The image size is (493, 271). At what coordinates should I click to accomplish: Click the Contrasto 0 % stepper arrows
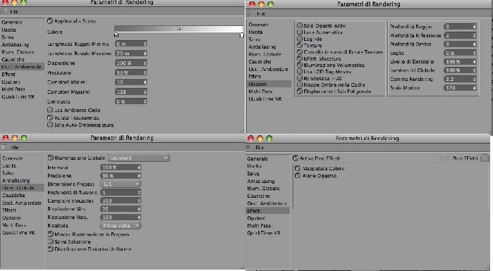[145, 101]
